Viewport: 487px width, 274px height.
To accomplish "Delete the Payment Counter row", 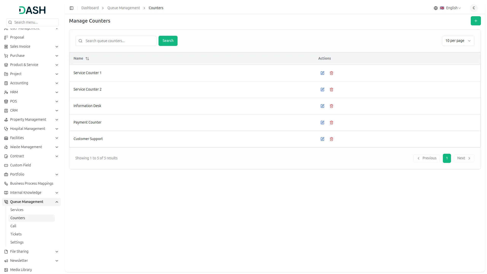I will point(331,123).
